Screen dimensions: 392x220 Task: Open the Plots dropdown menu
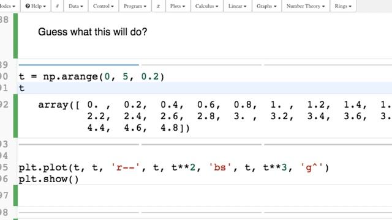tap(178, 6)
